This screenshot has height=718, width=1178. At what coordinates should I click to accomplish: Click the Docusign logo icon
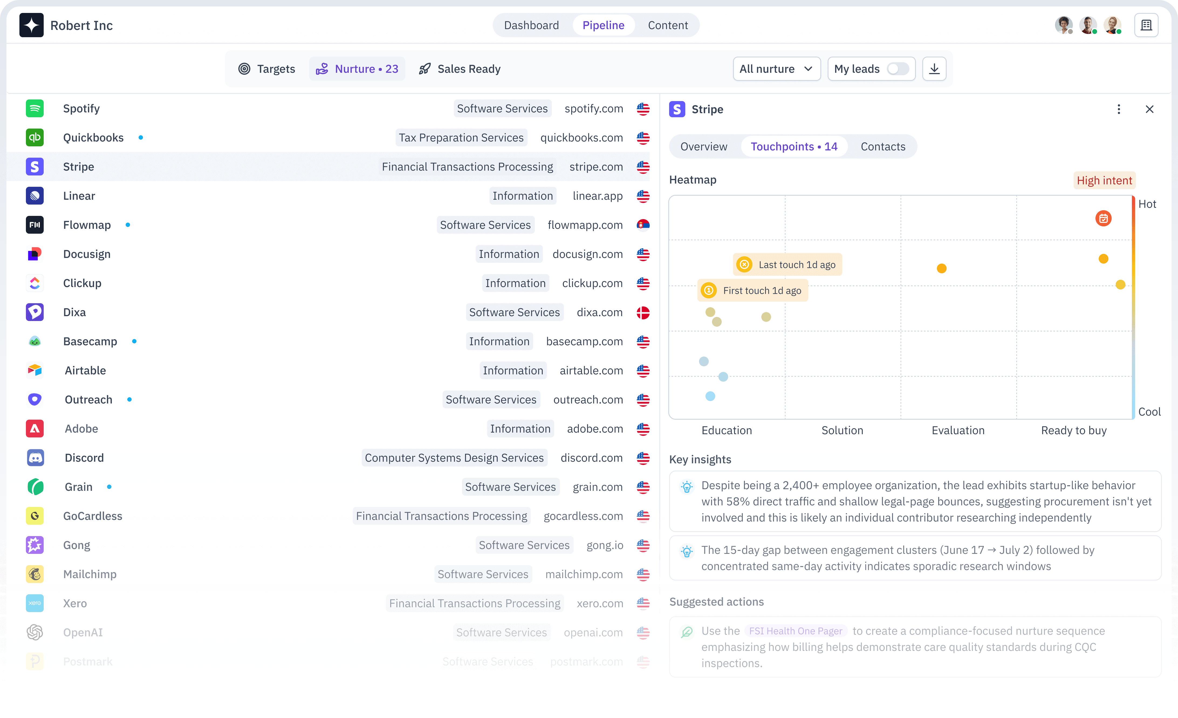click(35, 254)
